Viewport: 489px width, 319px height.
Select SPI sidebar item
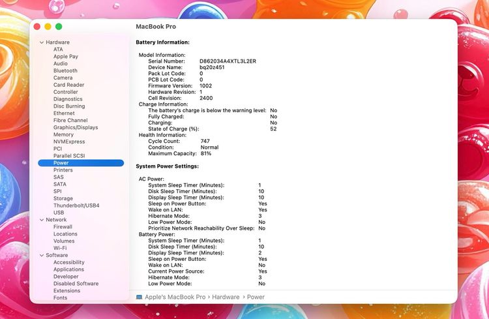pos(57,191)
